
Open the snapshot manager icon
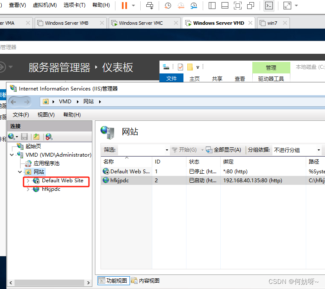point(194,6)
